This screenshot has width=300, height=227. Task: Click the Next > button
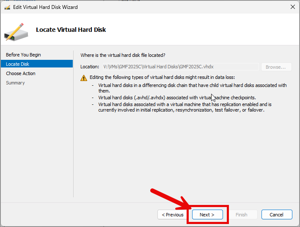(x=207, y=215)
